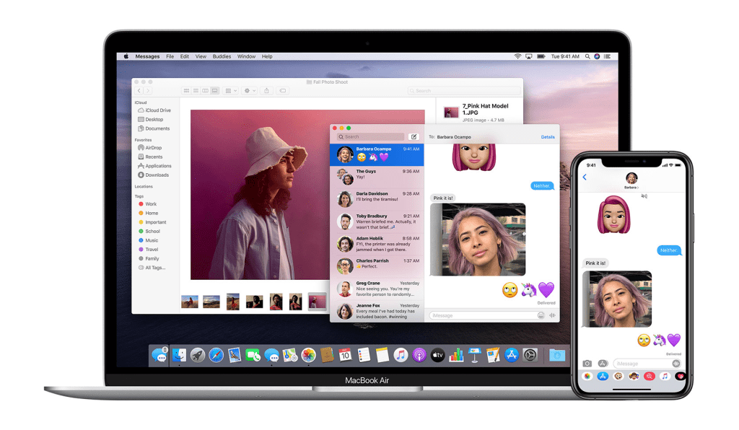Open the App Store from the Dock
Viewport: 739px width, 430px height.
[x=512, y=355]
